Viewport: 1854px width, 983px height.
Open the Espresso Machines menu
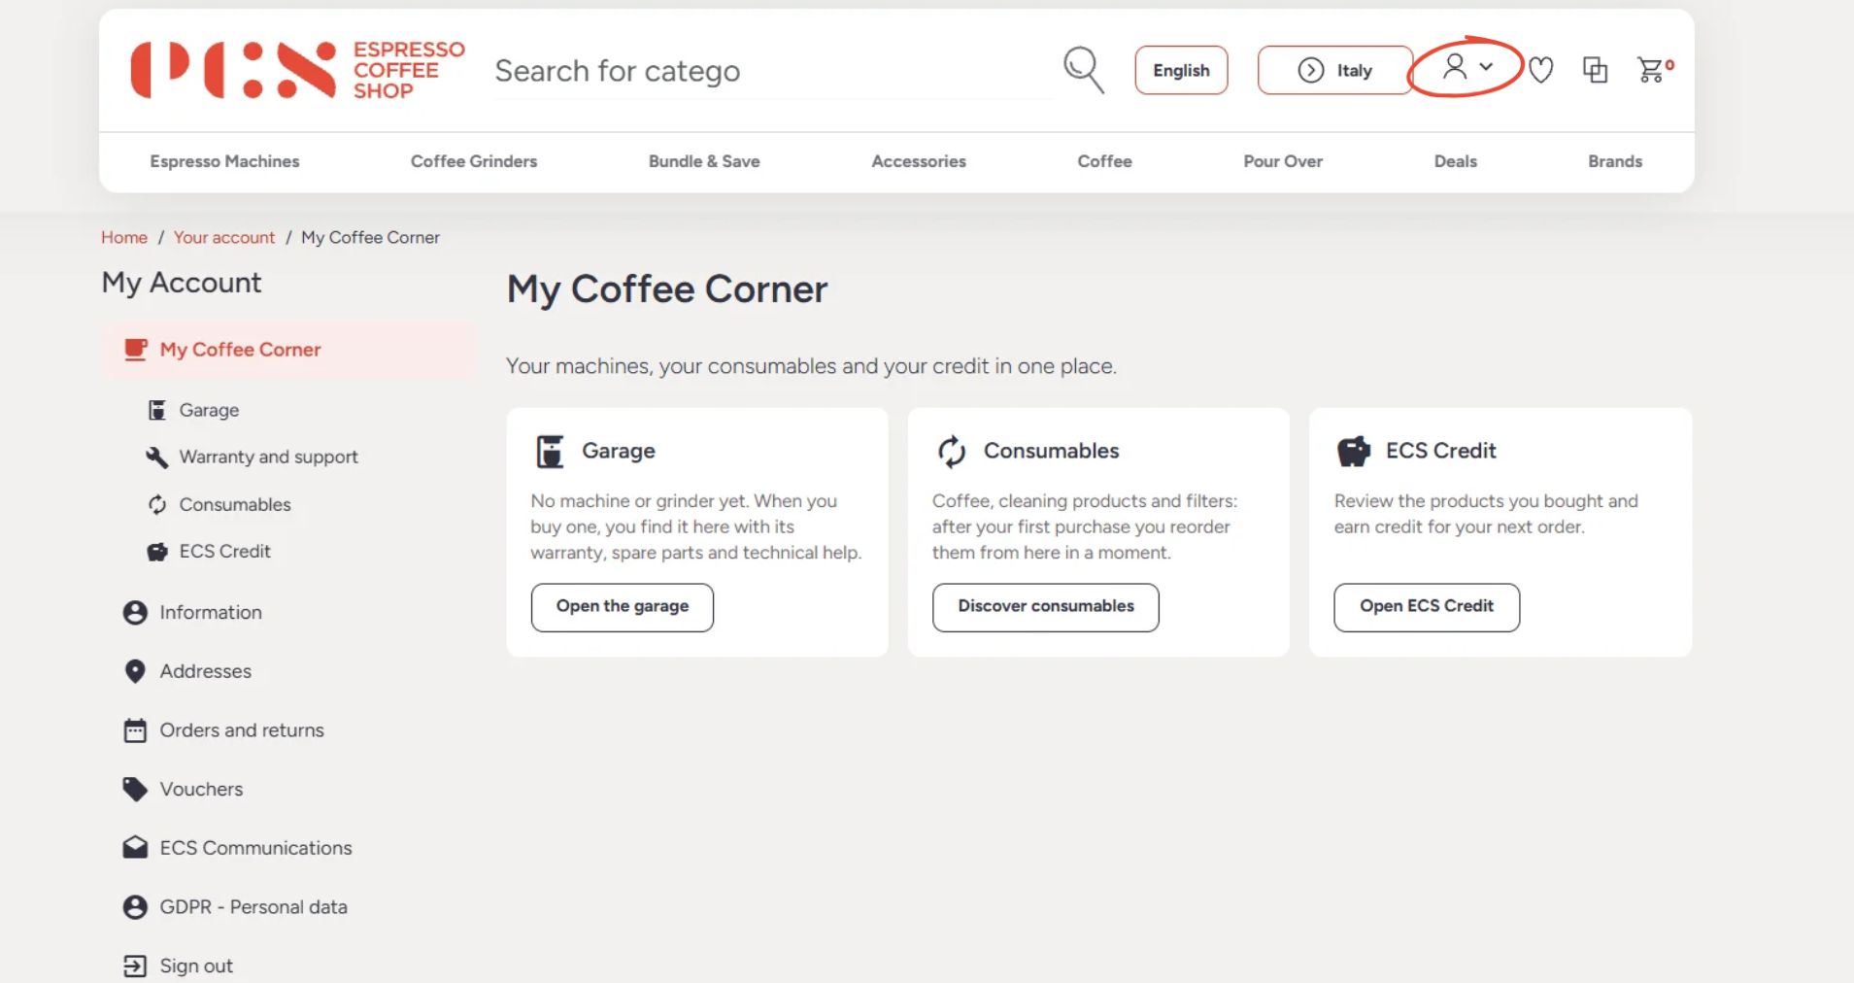click(x=224, y=161)
